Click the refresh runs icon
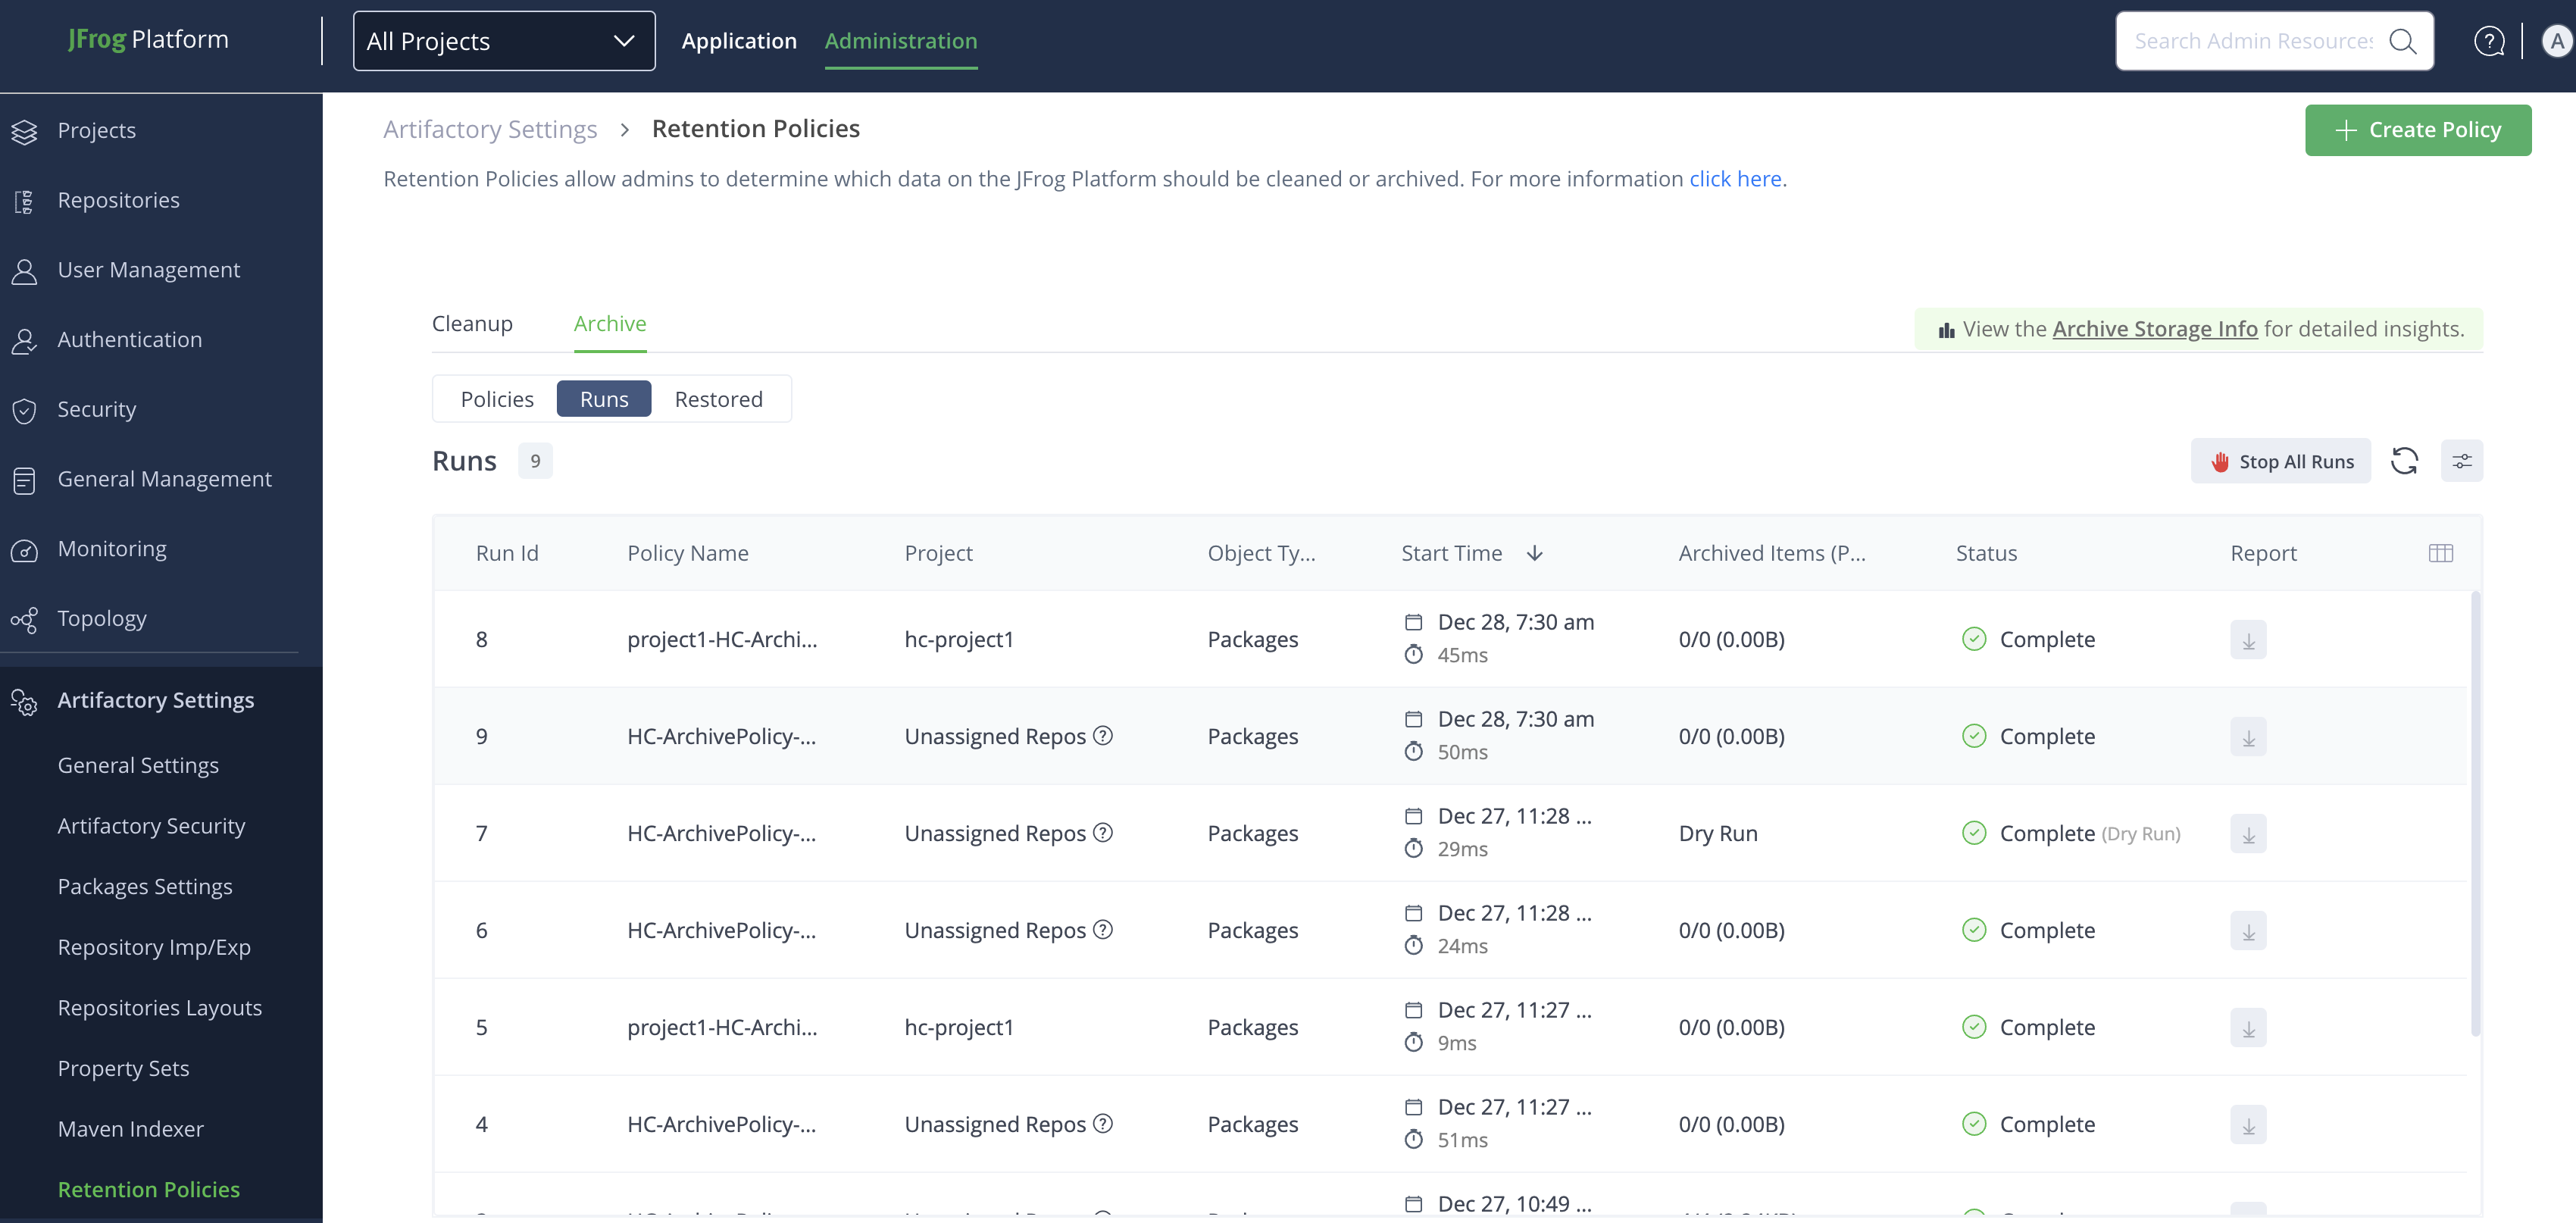The width and height of the screenshot is (2576, 1223). [x=2404, y=461]
